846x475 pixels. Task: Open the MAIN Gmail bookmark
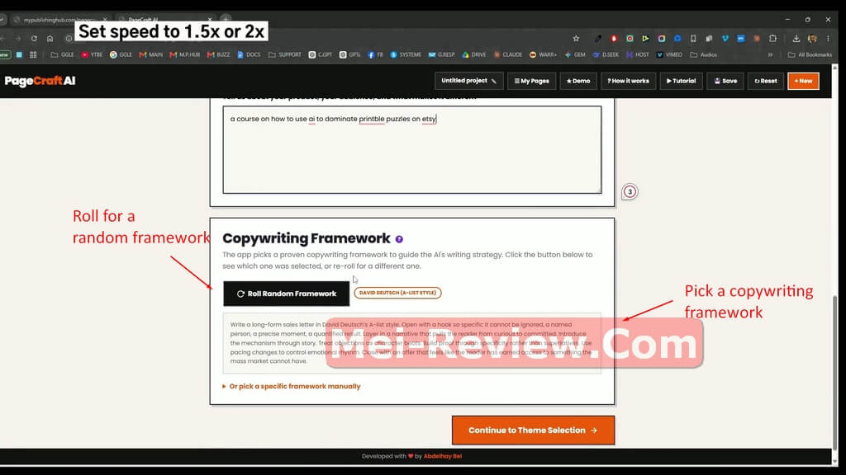click(151, 54)
